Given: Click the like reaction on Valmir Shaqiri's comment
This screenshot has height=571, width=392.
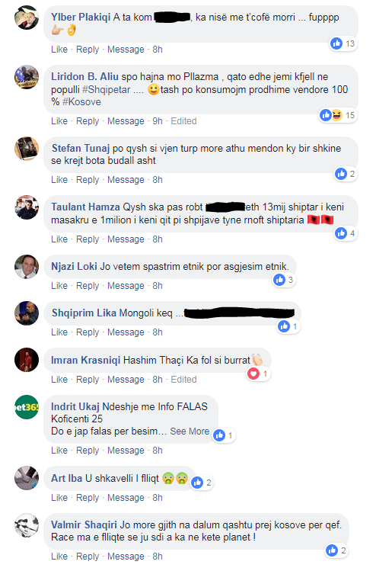Looking at the screenshot, I should pyautogui.click(x=332, y=550).
